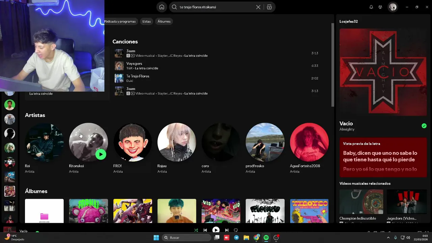Image resolution: width=432 pixels, height=243 pixels.
Task: Open green-background avatar in left library sidebar
Action: tap(9, 105)
